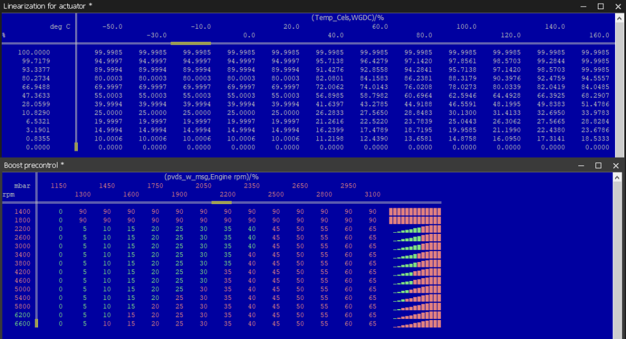The height and width of the screenshot is (339, 626).
Task: Minimize the Boost precontrol window
Action: (x=581, y=166)
